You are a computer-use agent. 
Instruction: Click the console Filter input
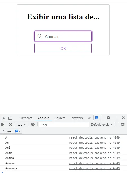tap(64, 125)
